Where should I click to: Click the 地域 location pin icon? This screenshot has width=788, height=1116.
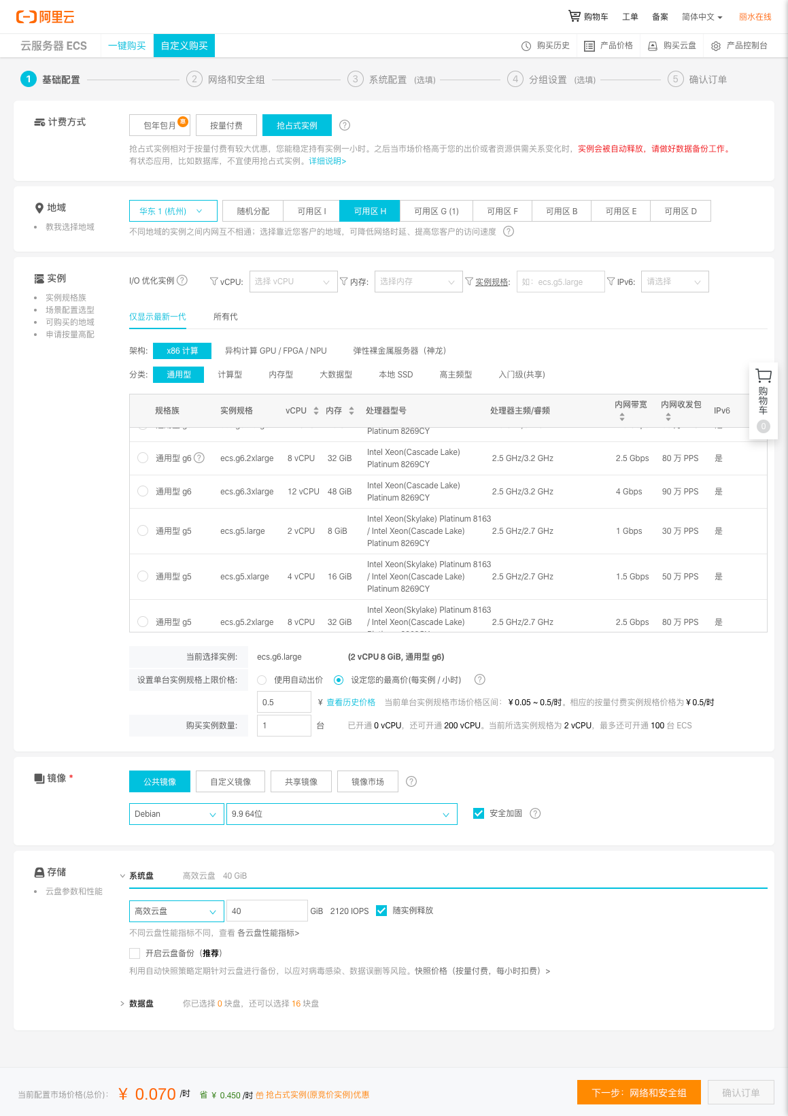point(39,208)
